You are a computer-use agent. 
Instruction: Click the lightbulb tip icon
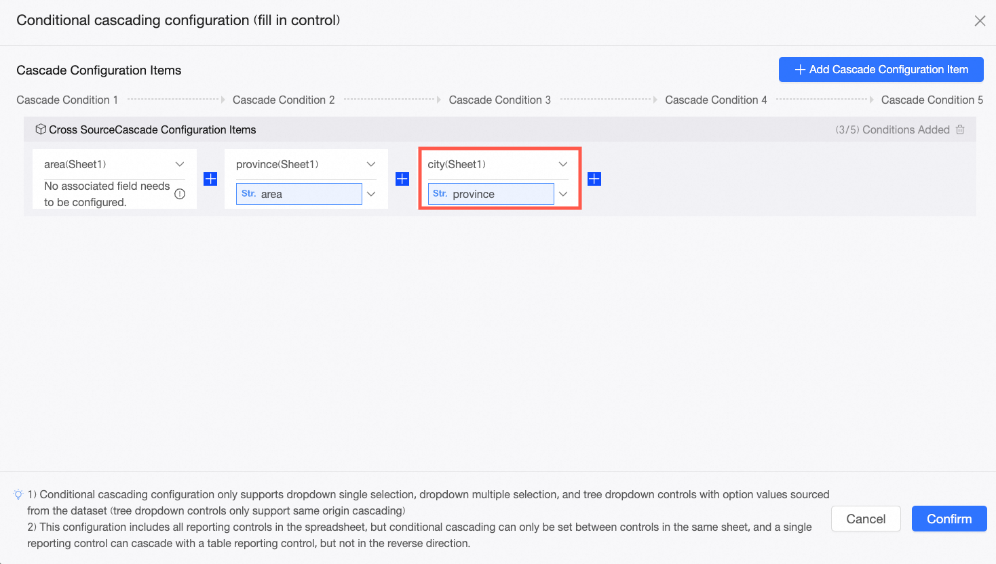tap(18, 495)
